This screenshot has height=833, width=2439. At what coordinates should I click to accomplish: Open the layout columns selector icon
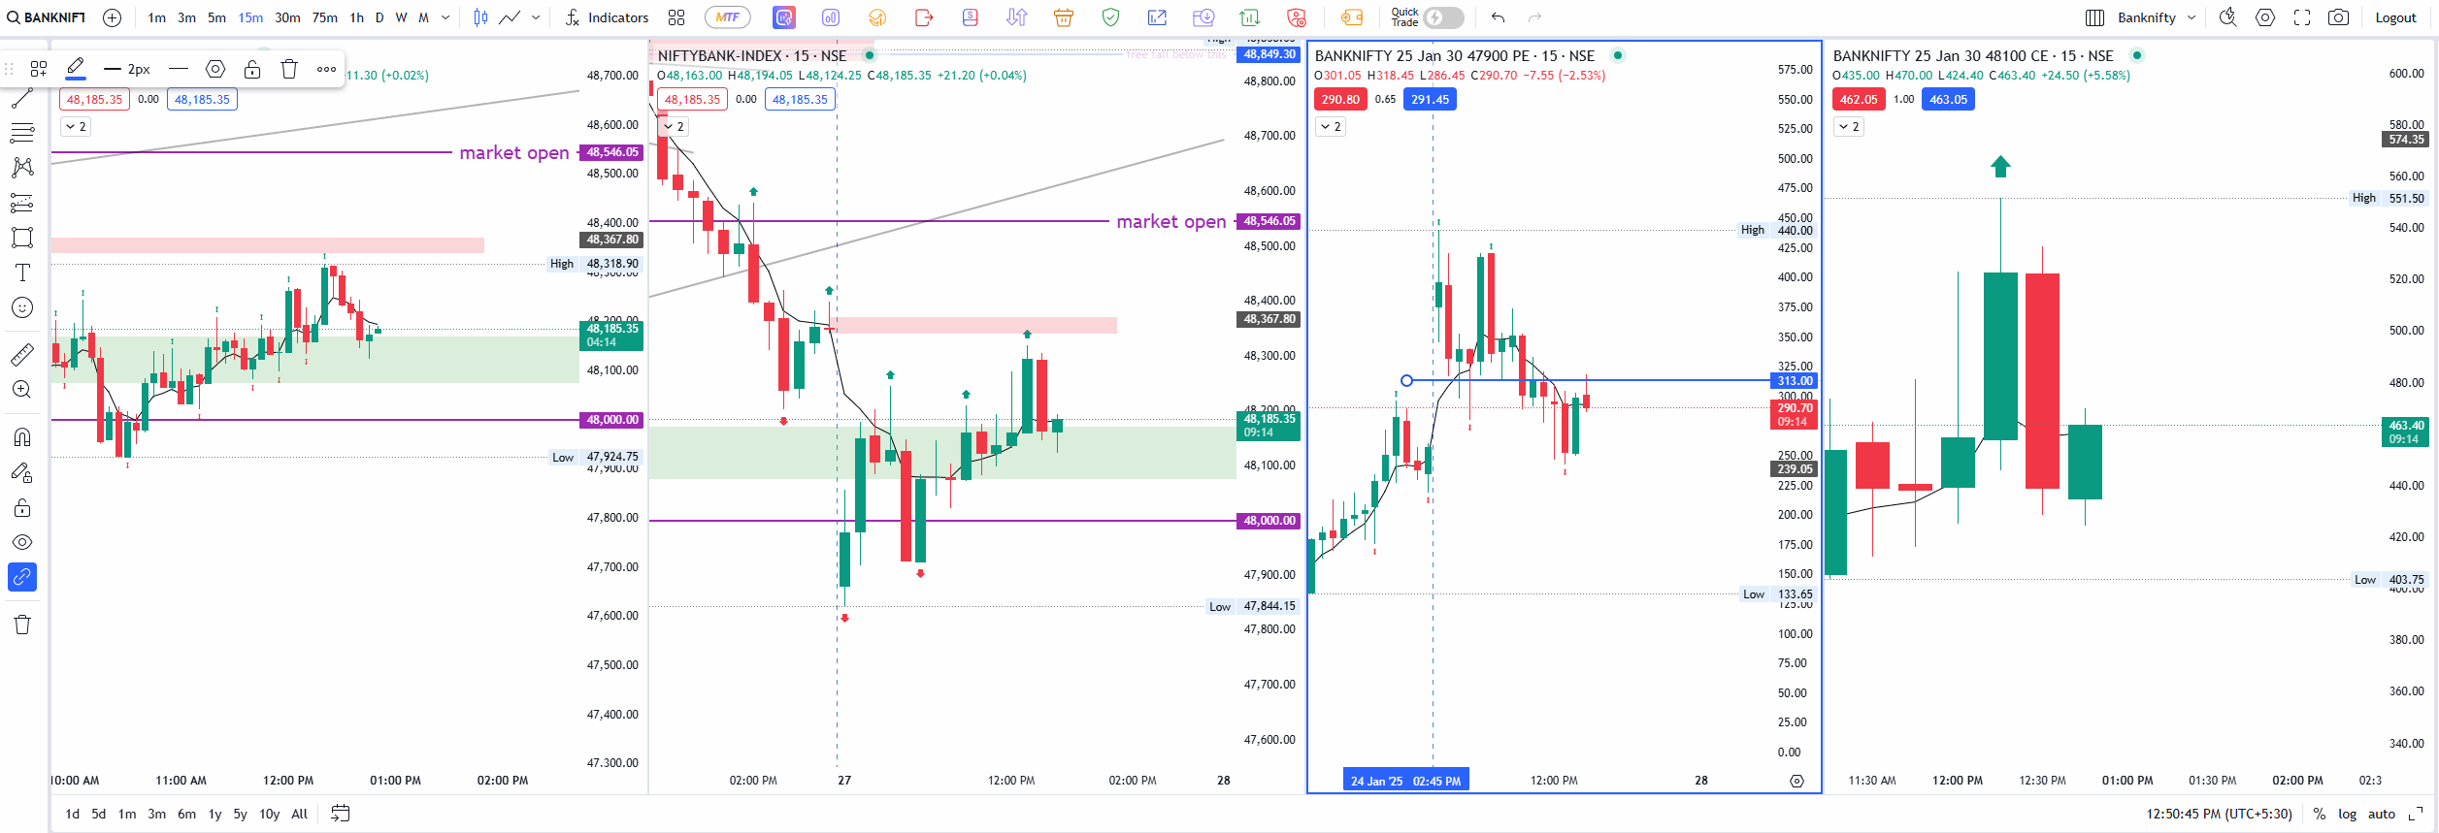pos(2094,17)
